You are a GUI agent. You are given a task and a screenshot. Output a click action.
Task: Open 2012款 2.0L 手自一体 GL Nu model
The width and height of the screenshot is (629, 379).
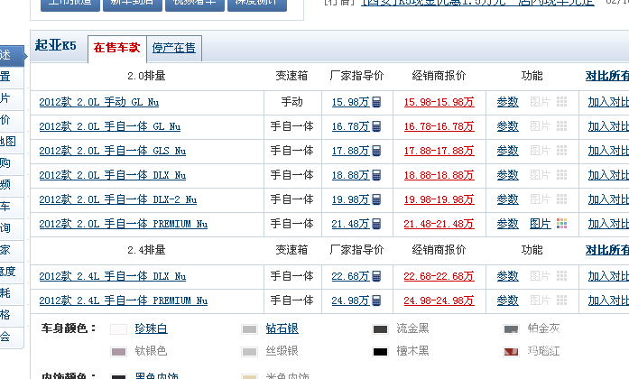click(x=110, y=126)
